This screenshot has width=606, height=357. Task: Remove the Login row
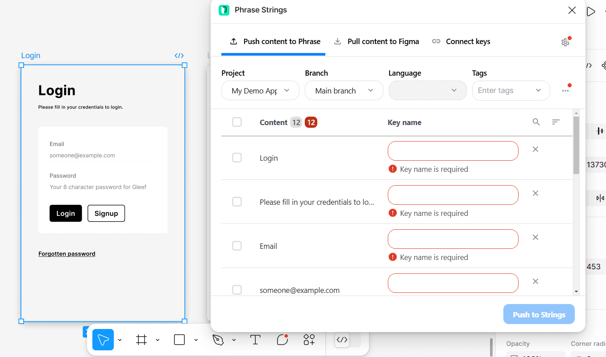coord(535,149)
